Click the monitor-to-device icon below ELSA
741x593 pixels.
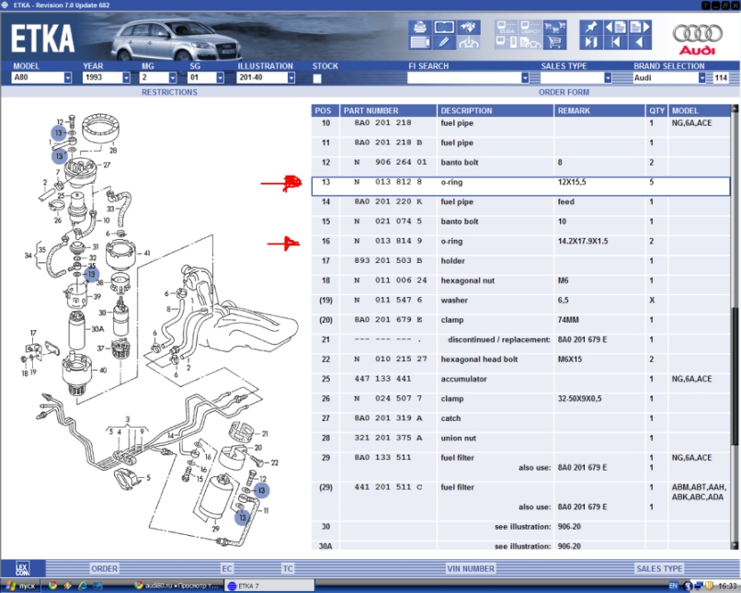507,42
